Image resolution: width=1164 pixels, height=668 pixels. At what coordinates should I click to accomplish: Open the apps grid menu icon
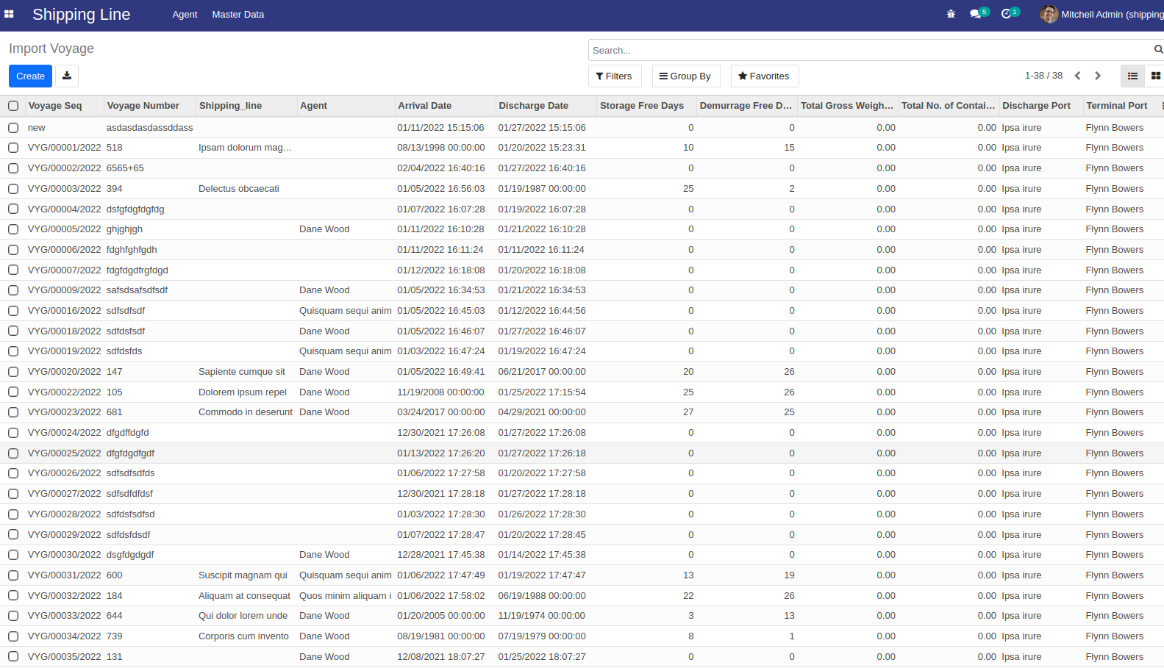(x=9, y=14)
